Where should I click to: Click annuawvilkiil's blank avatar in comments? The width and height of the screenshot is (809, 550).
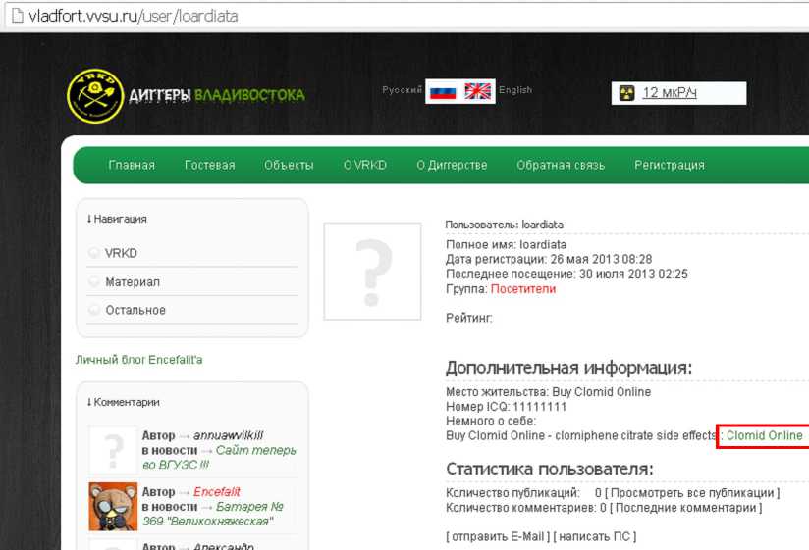(x=113, y=451)
